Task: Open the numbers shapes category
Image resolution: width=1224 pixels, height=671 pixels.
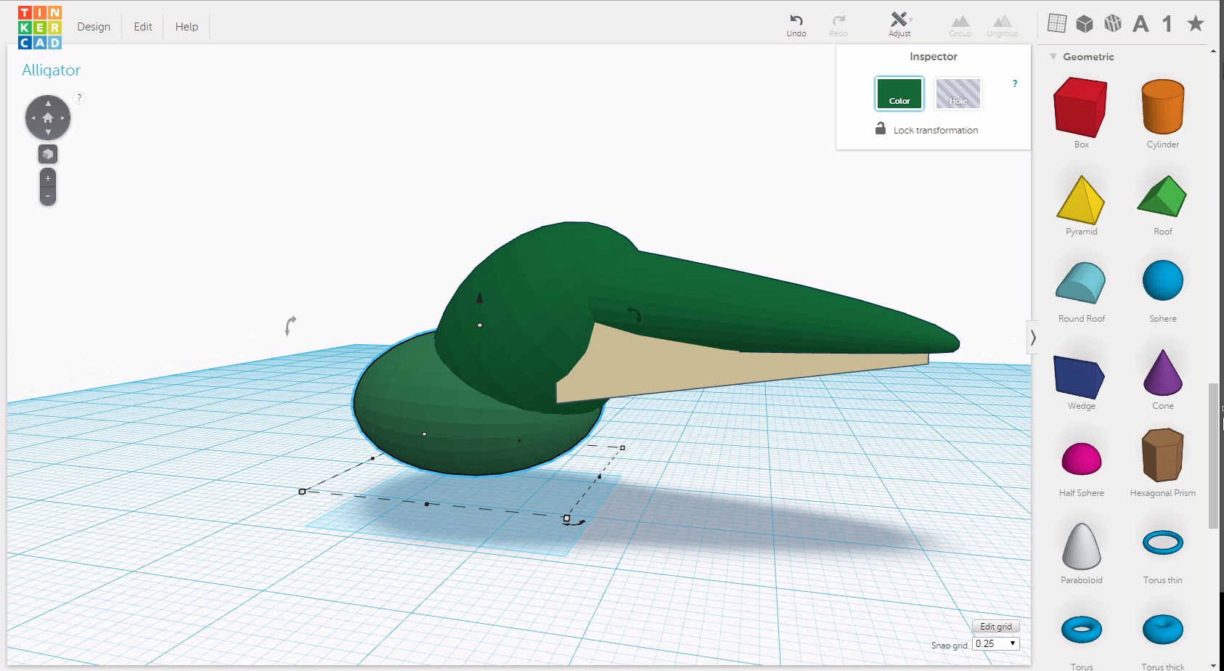Action: pos(1167,24)
